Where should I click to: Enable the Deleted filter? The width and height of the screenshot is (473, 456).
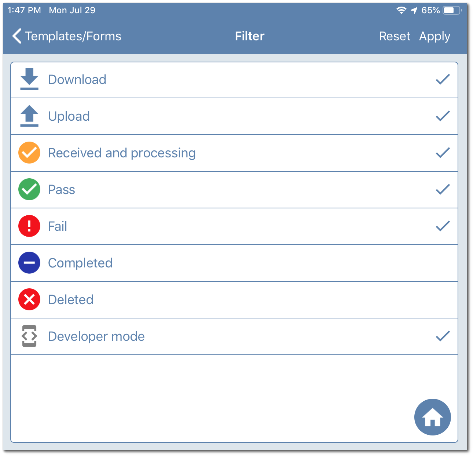click(235, 299)
